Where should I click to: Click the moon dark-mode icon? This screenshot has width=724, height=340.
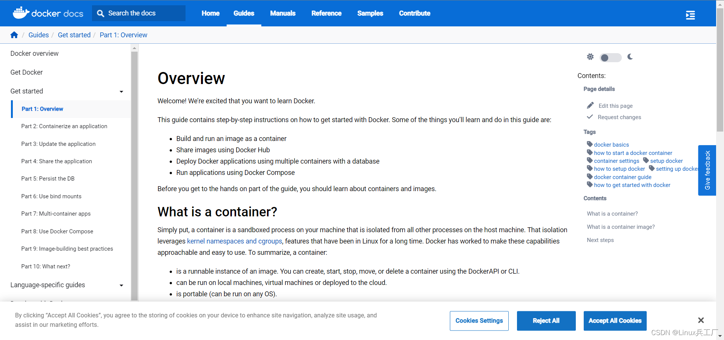(630, 57)
